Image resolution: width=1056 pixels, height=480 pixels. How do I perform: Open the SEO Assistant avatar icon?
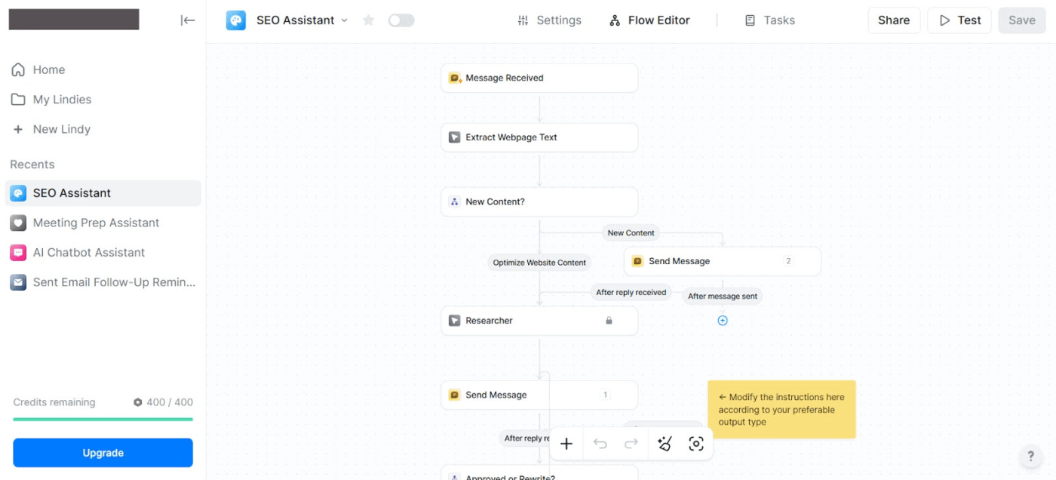click(235, 20)
